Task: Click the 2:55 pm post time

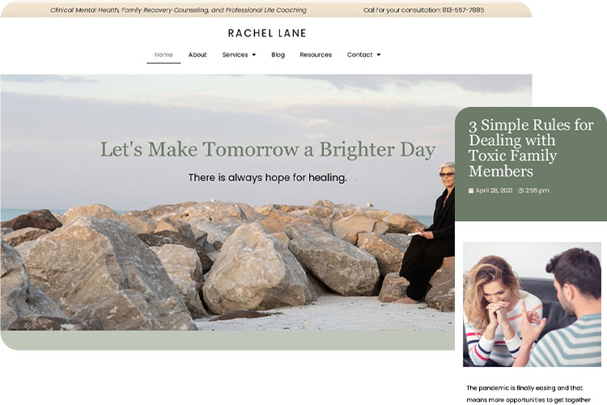Action: pos(537,190)
